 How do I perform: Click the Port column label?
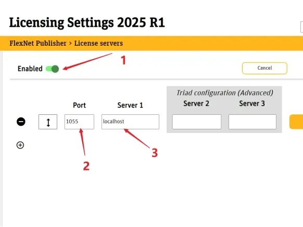pos(80,105)
